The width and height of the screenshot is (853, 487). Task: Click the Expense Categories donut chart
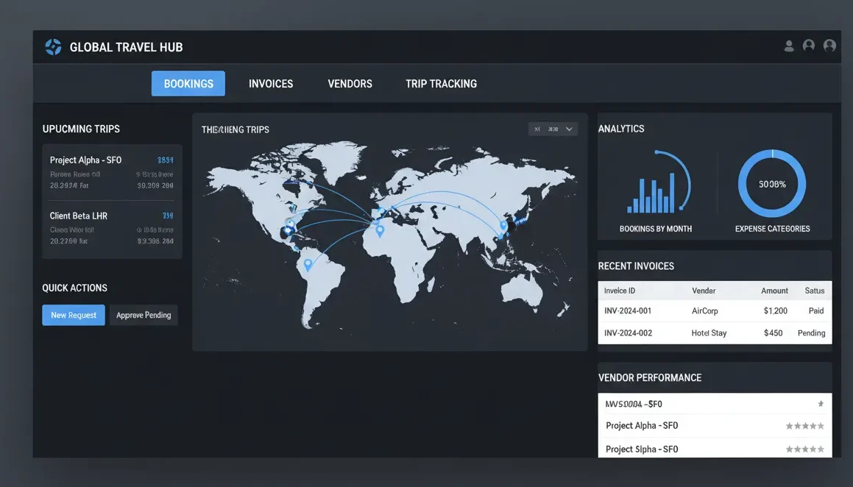[771, 182]
